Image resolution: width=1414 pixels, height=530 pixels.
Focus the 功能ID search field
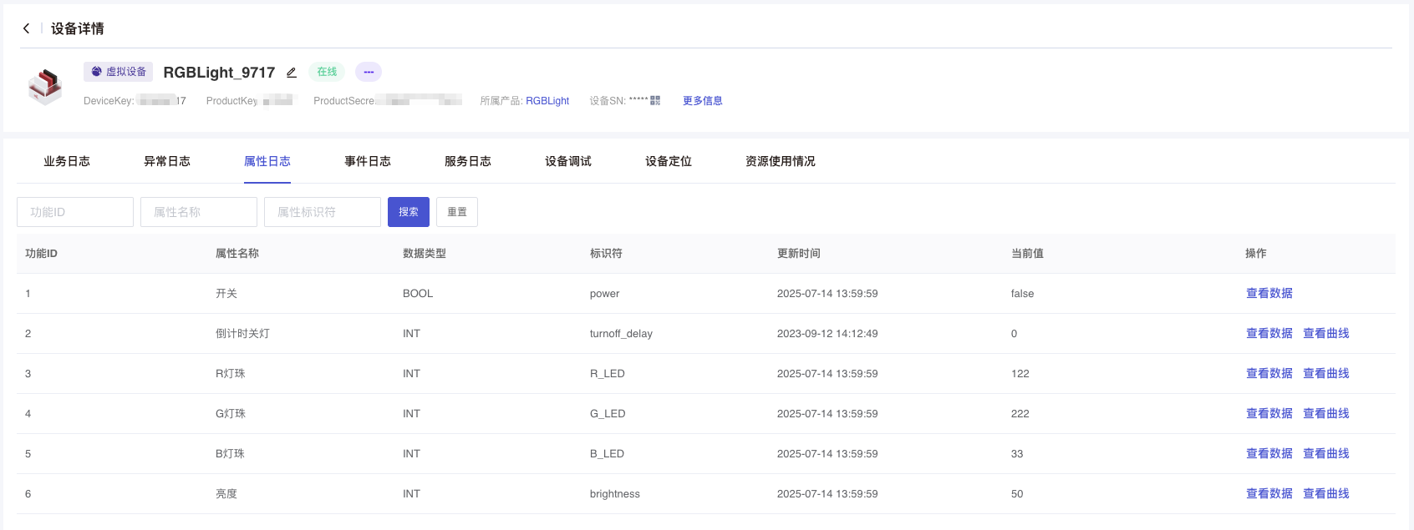pos(75,212)
